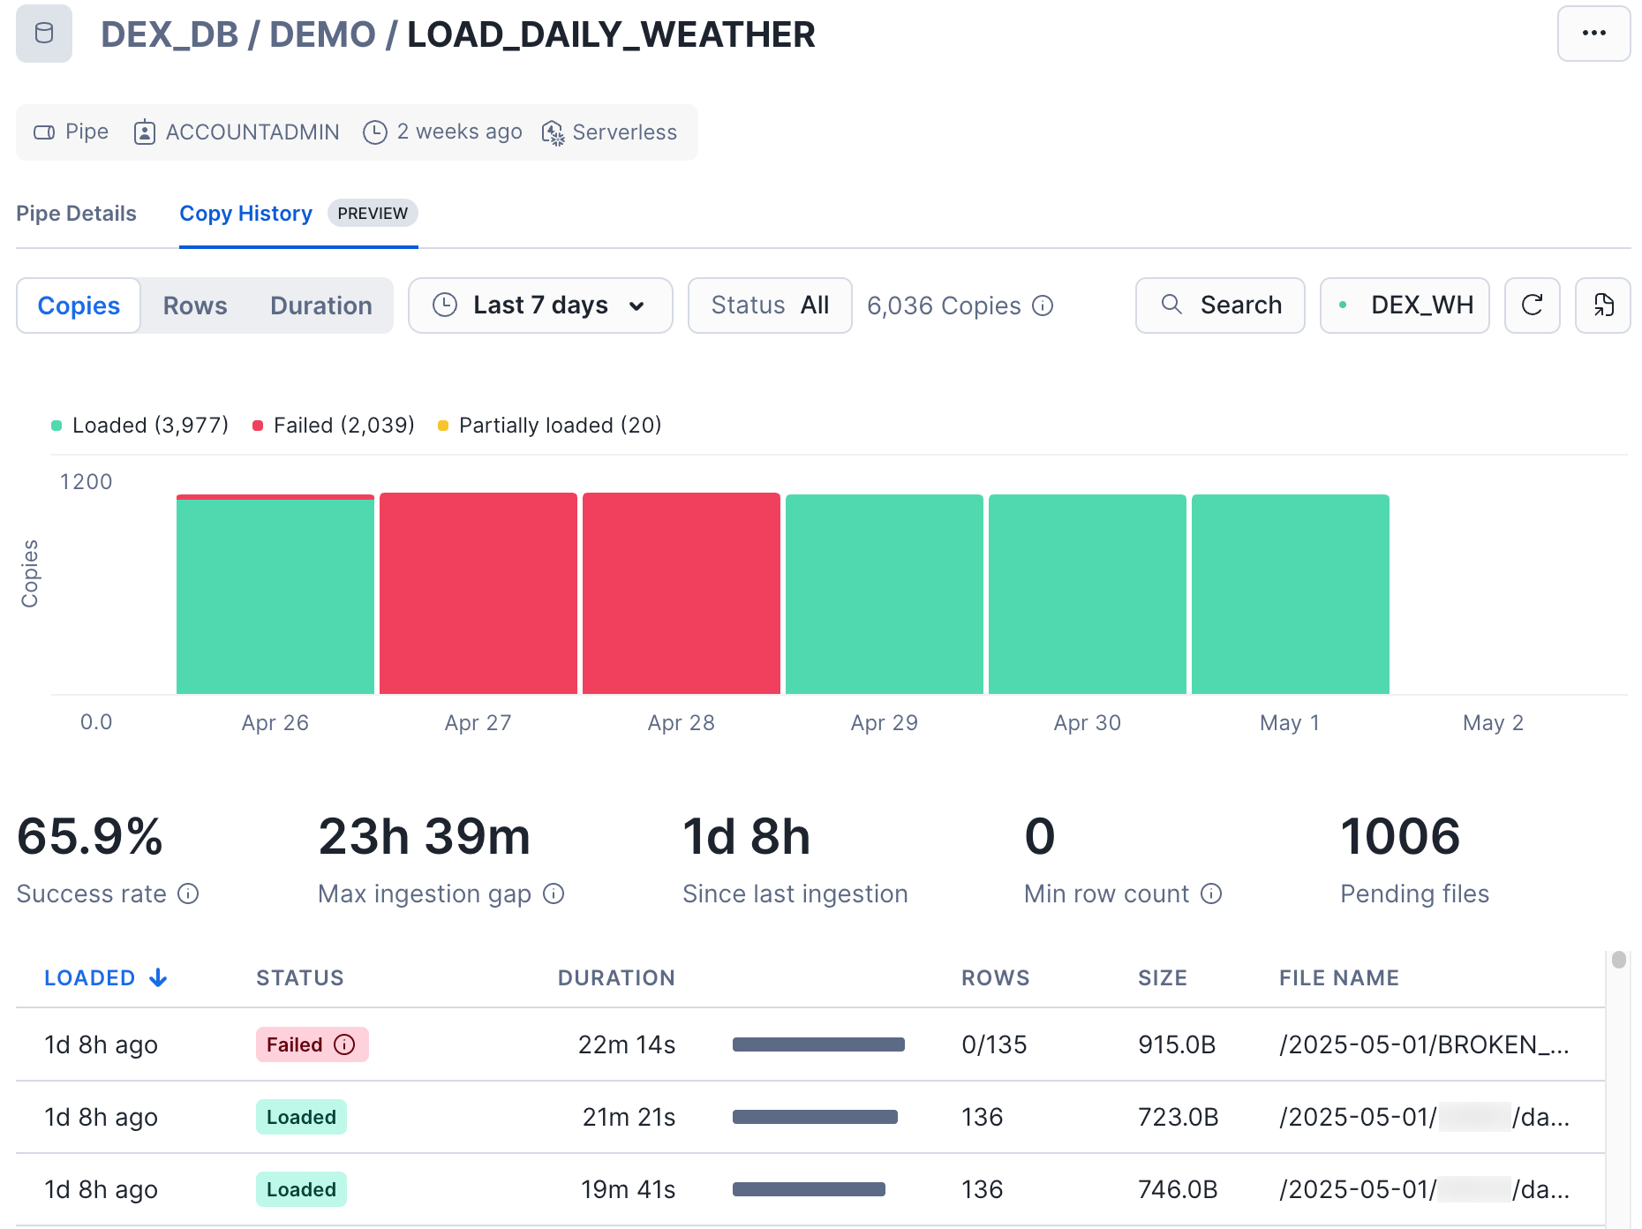Open the DEX_WH warehouse selector
Viewport: 1642px width, 1229px height.
coord(1405,305)
